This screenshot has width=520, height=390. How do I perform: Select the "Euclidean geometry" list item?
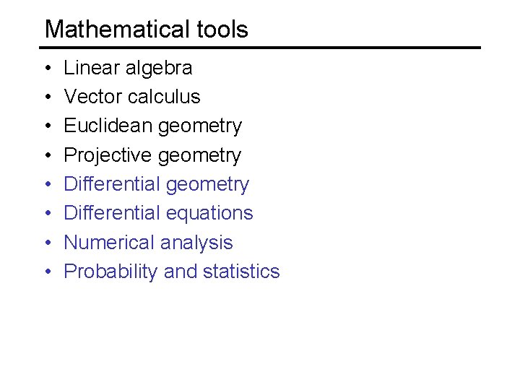153,126
